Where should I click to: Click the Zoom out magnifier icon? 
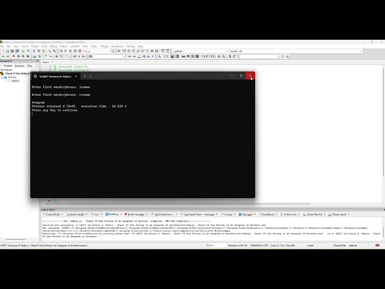[x=223, y=56]
